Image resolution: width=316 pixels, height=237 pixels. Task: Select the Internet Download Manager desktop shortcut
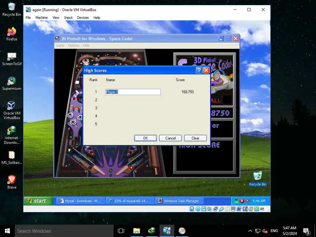pos(12,135)
